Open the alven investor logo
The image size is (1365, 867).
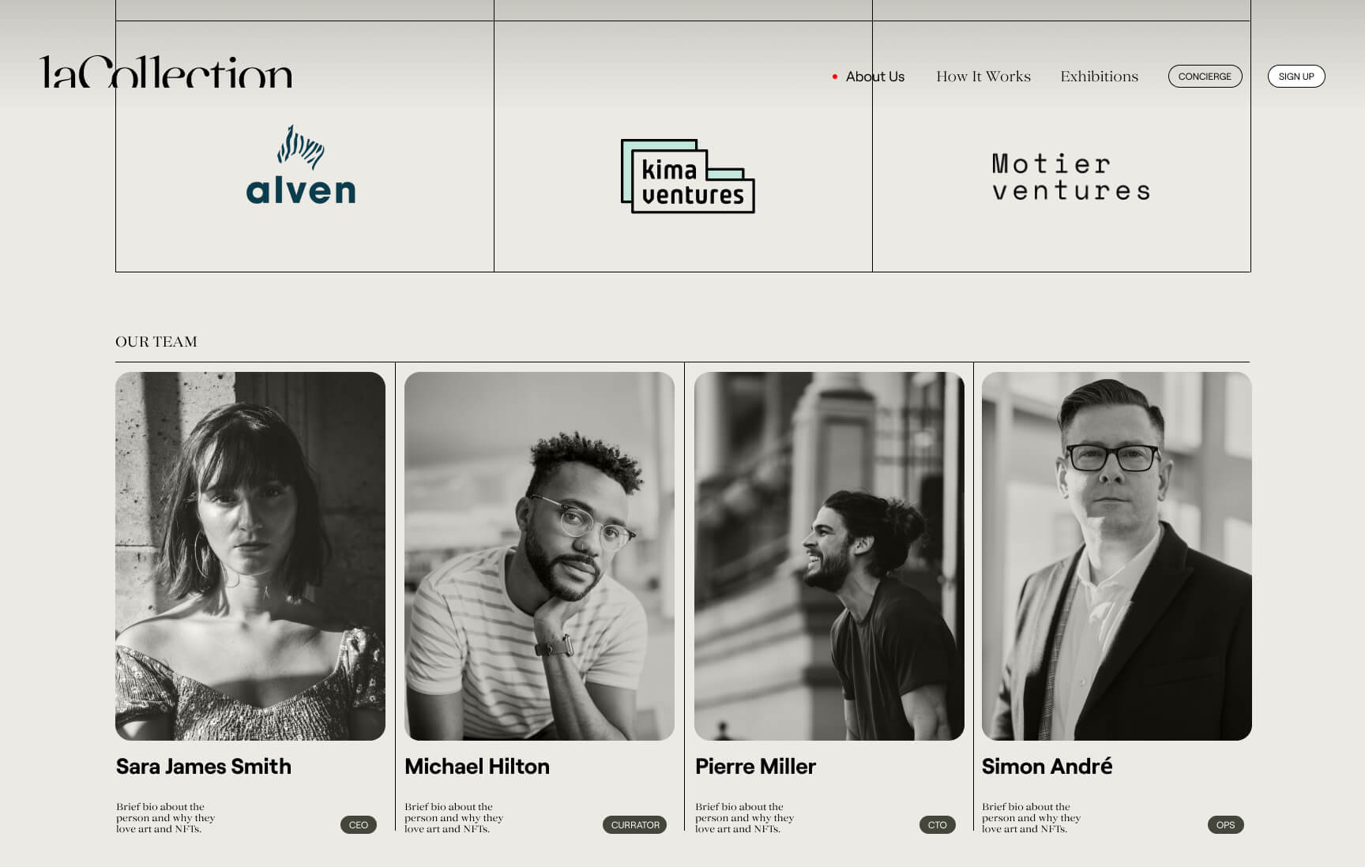coord(301,164)
